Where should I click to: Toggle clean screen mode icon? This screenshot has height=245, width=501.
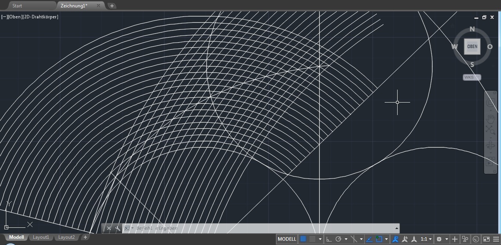click(x=487, y=239)
